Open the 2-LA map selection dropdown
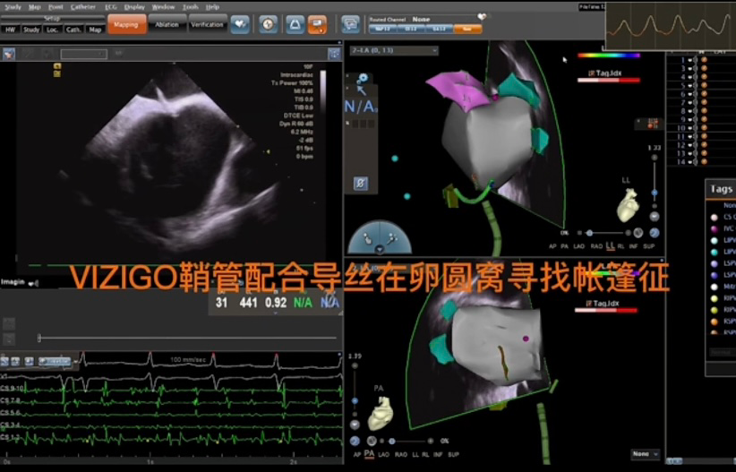 point(394,50)
